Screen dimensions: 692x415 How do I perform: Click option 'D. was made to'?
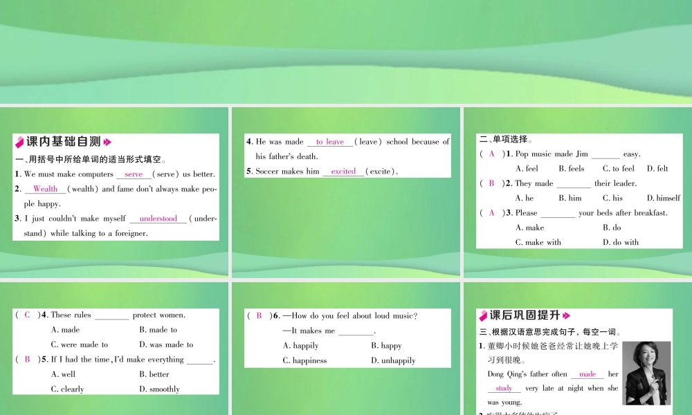(x=166, y=344)
